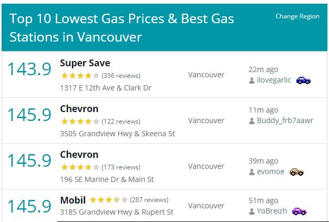Click Mobil star rating
The height and width of the screenshot is (222, 329).
[x=108, y=200]
